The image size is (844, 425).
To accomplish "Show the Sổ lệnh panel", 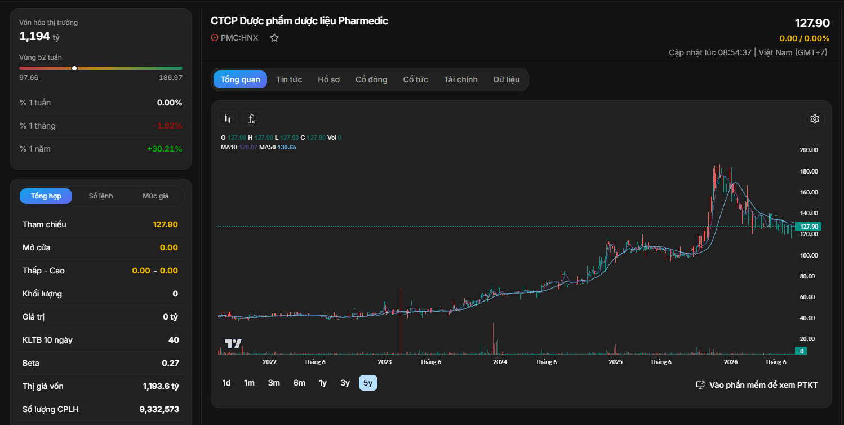I will tap(101, 196).
